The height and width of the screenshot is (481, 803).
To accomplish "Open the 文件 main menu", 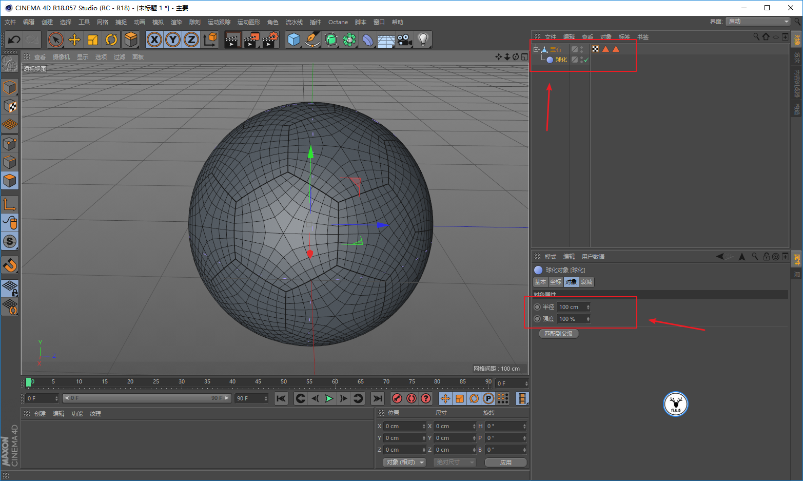I will click(10, 22).
